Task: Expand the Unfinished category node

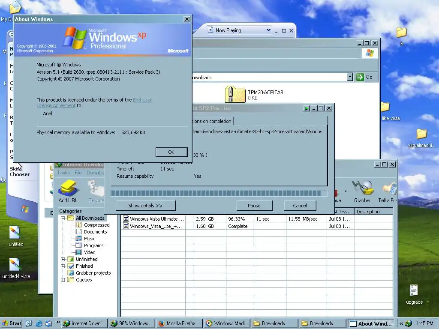Action: [63, 259]
